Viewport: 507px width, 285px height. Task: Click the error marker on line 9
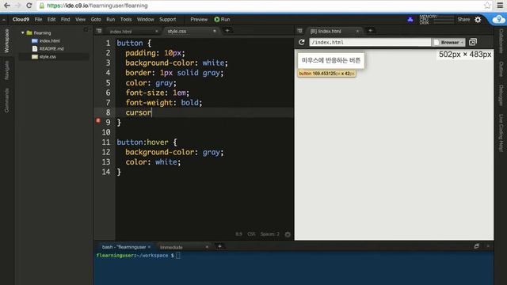[98, 120]
